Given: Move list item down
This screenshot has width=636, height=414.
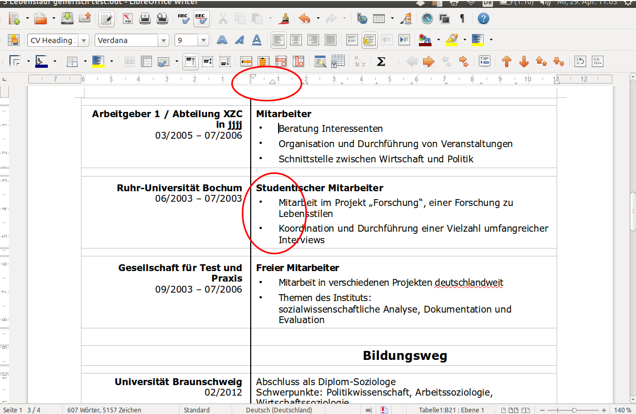Looking at the screenshot, I should [524, 61].
